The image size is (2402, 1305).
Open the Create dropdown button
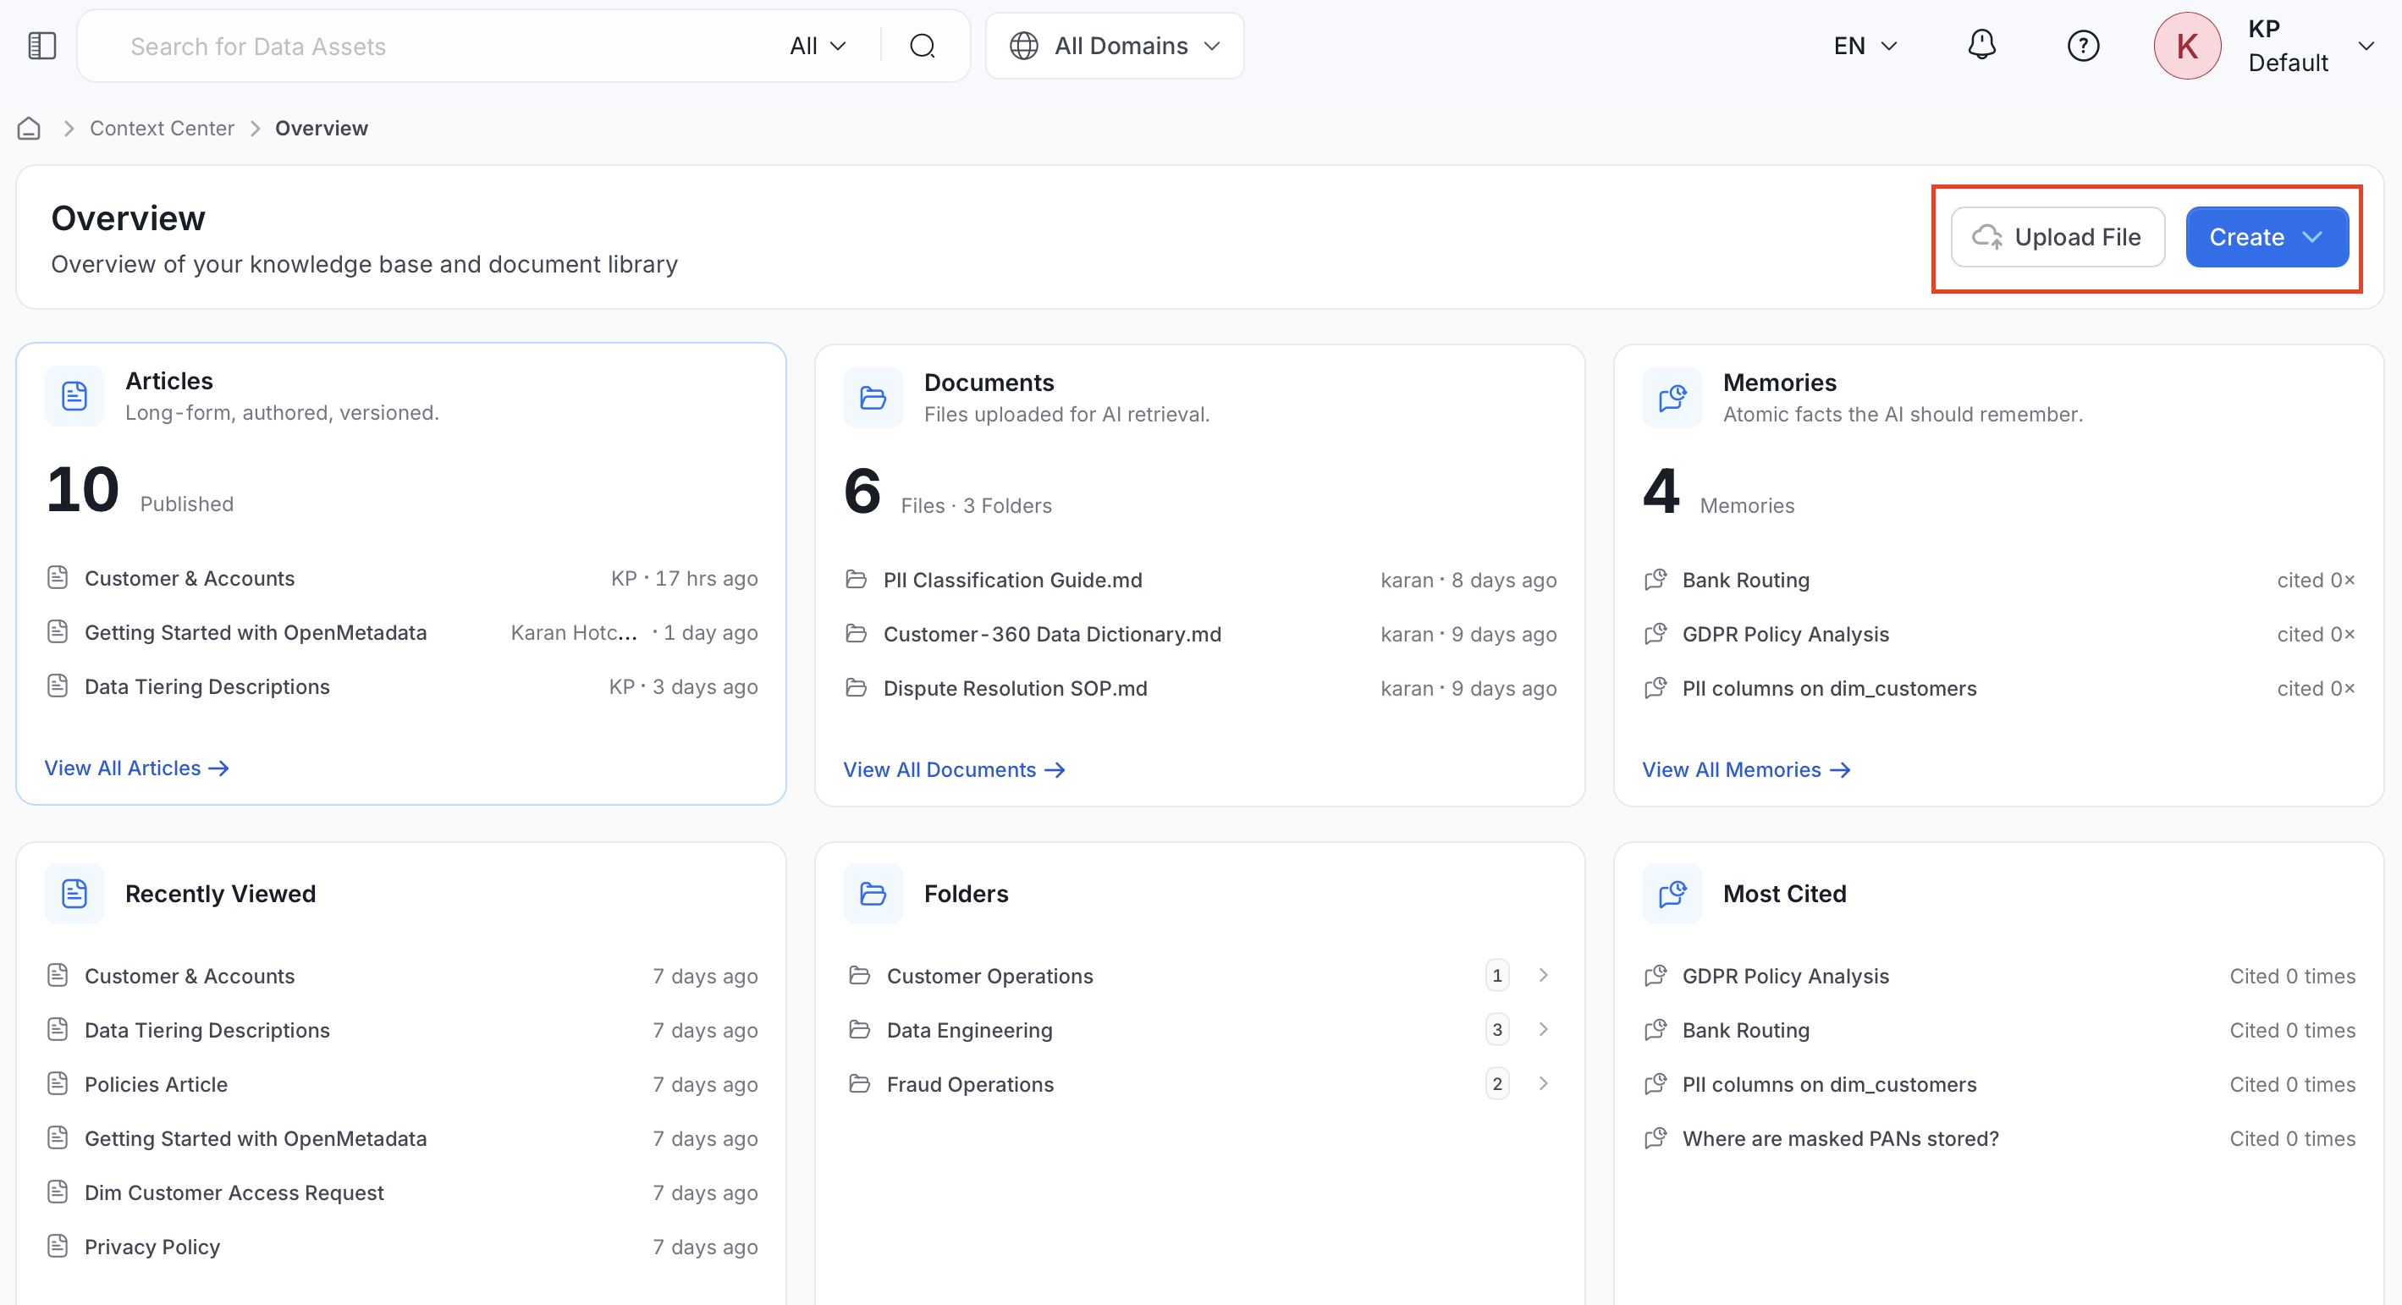click(2267, 237)
